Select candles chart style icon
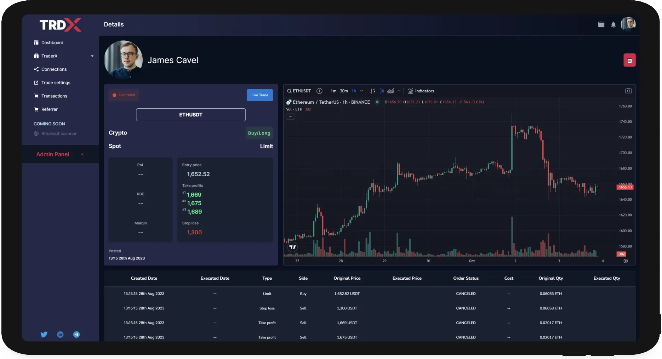Screen dimensions: 662x359 [382, 91]
